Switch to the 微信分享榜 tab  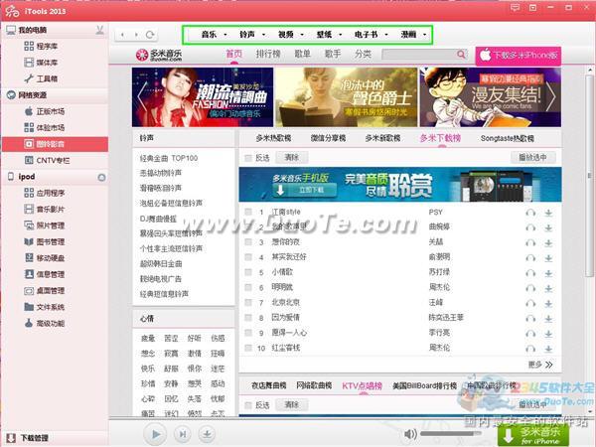pyautogui.click(x=328, y=138)
